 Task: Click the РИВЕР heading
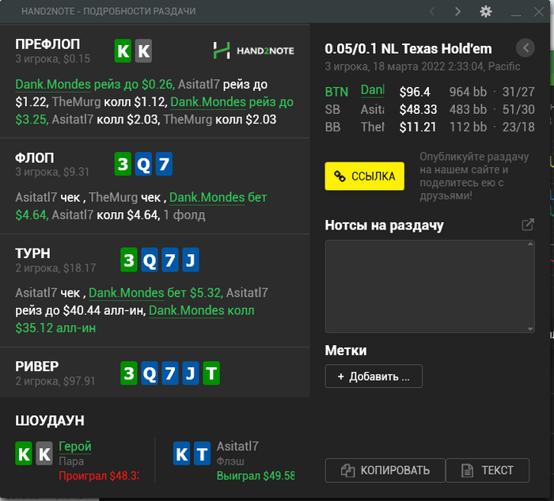37,366
